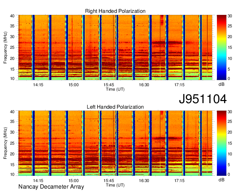This screenshot has width=236, height=191.
Task: Click the lower plot color bar
Action: (x=221, y=143)
